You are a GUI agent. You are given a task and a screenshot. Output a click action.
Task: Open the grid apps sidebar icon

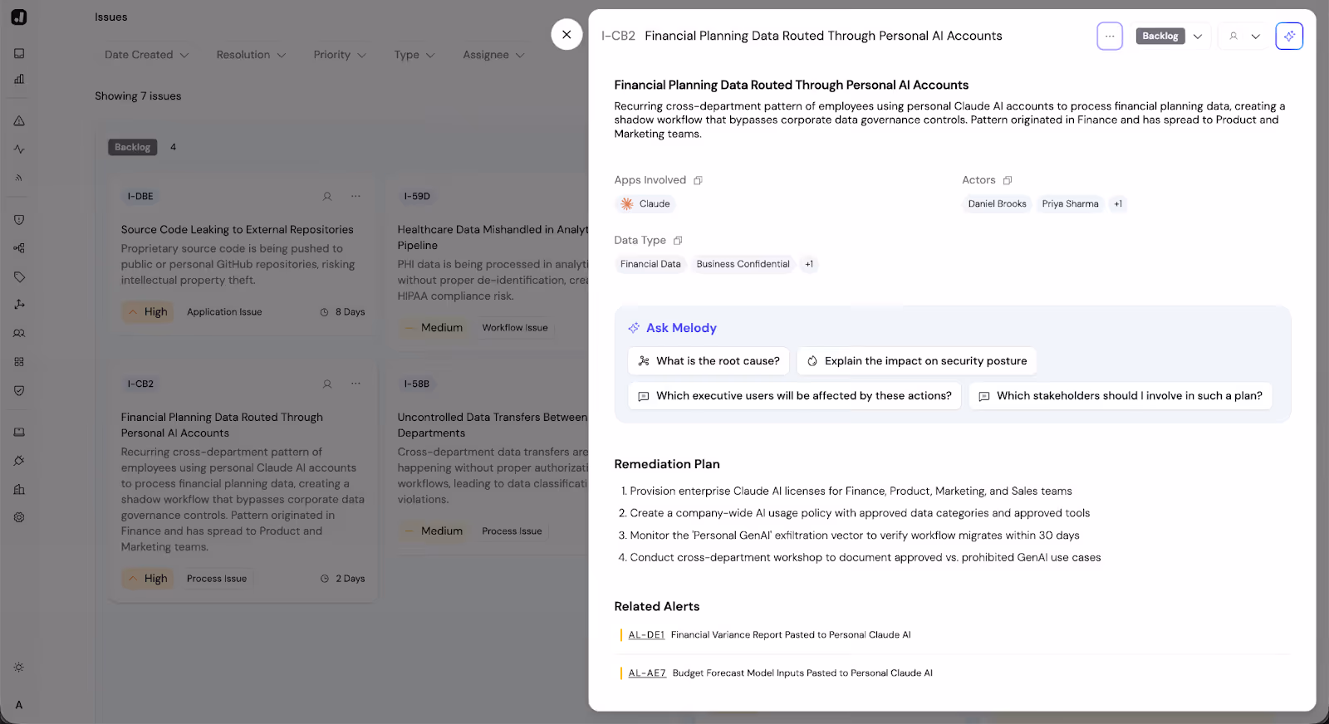[x=19, y=362]
